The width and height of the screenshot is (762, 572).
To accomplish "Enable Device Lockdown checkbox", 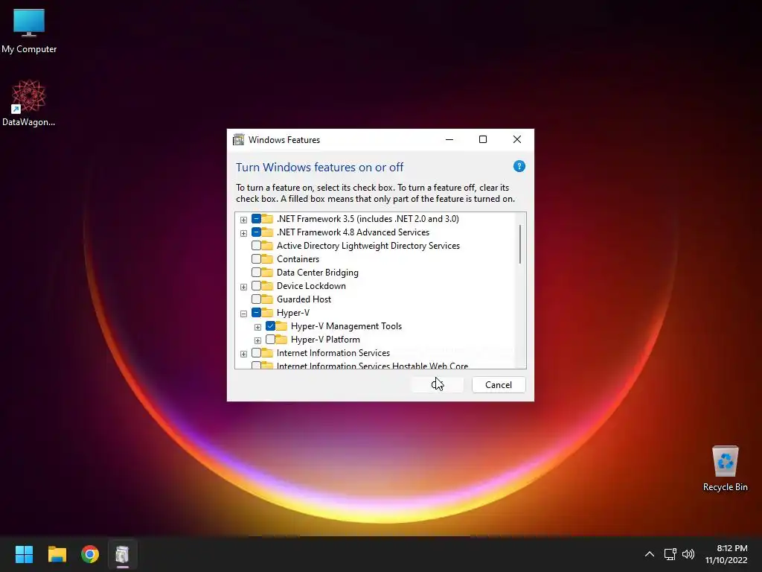I will click(256, 285).
